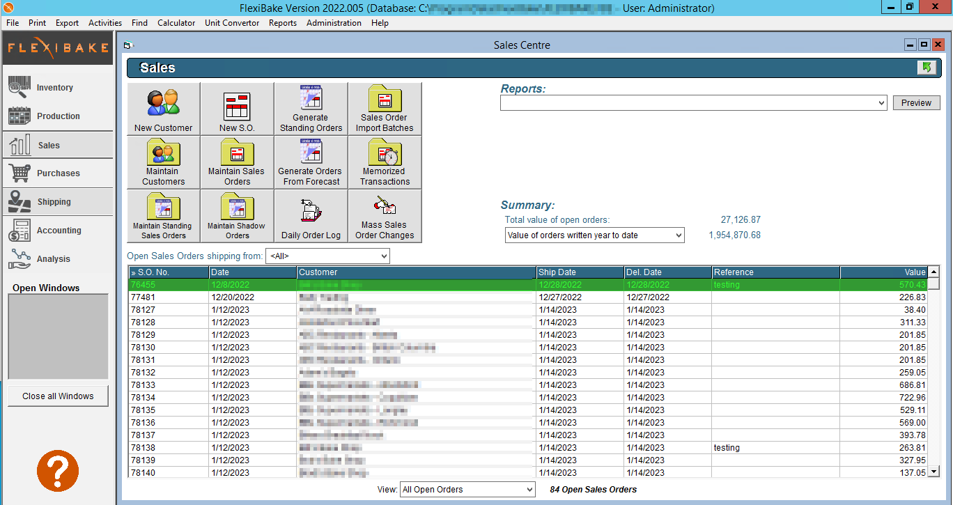This screenshot has width=953, height=505.
Task: Open Sales Order Import Batches
Action: [x=385, y=109]
